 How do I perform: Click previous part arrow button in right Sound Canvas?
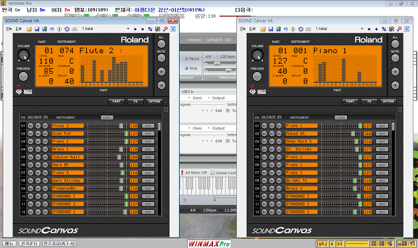(x=395, y=86)
